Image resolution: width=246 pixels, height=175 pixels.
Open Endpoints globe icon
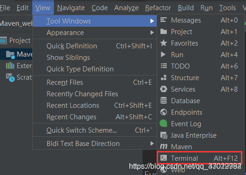pyautogui.click(x=164, y=112)
